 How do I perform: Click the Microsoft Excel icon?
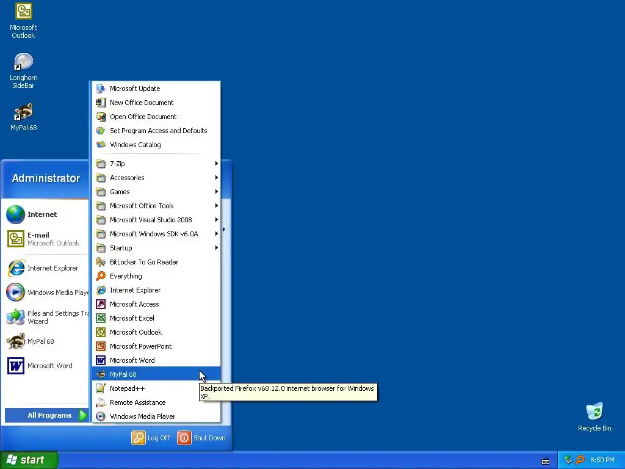tap(101, 318)
